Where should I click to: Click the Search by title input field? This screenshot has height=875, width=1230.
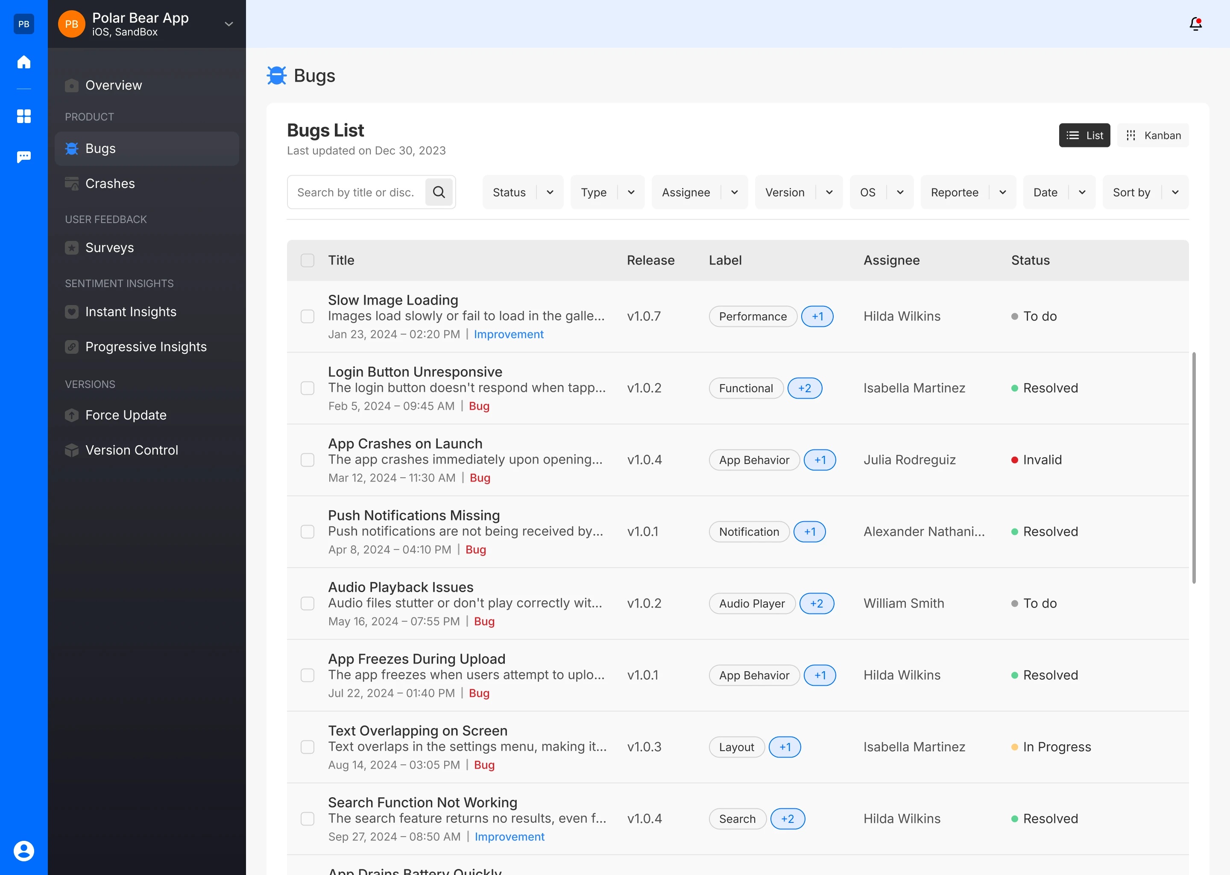[x=357, y=192]
